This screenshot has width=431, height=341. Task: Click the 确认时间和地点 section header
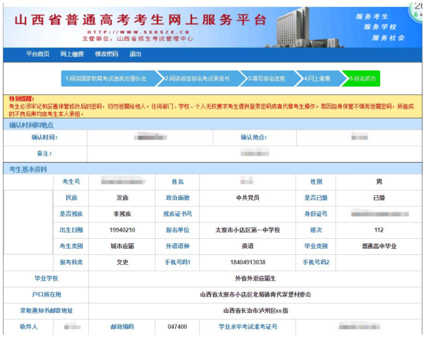(x=32, y=125)
